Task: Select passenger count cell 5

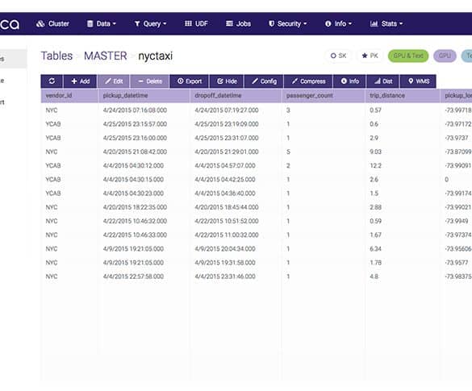Action: (288, 152)
